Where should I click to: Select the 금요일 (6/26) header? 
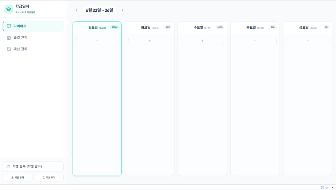click(308, 28)
